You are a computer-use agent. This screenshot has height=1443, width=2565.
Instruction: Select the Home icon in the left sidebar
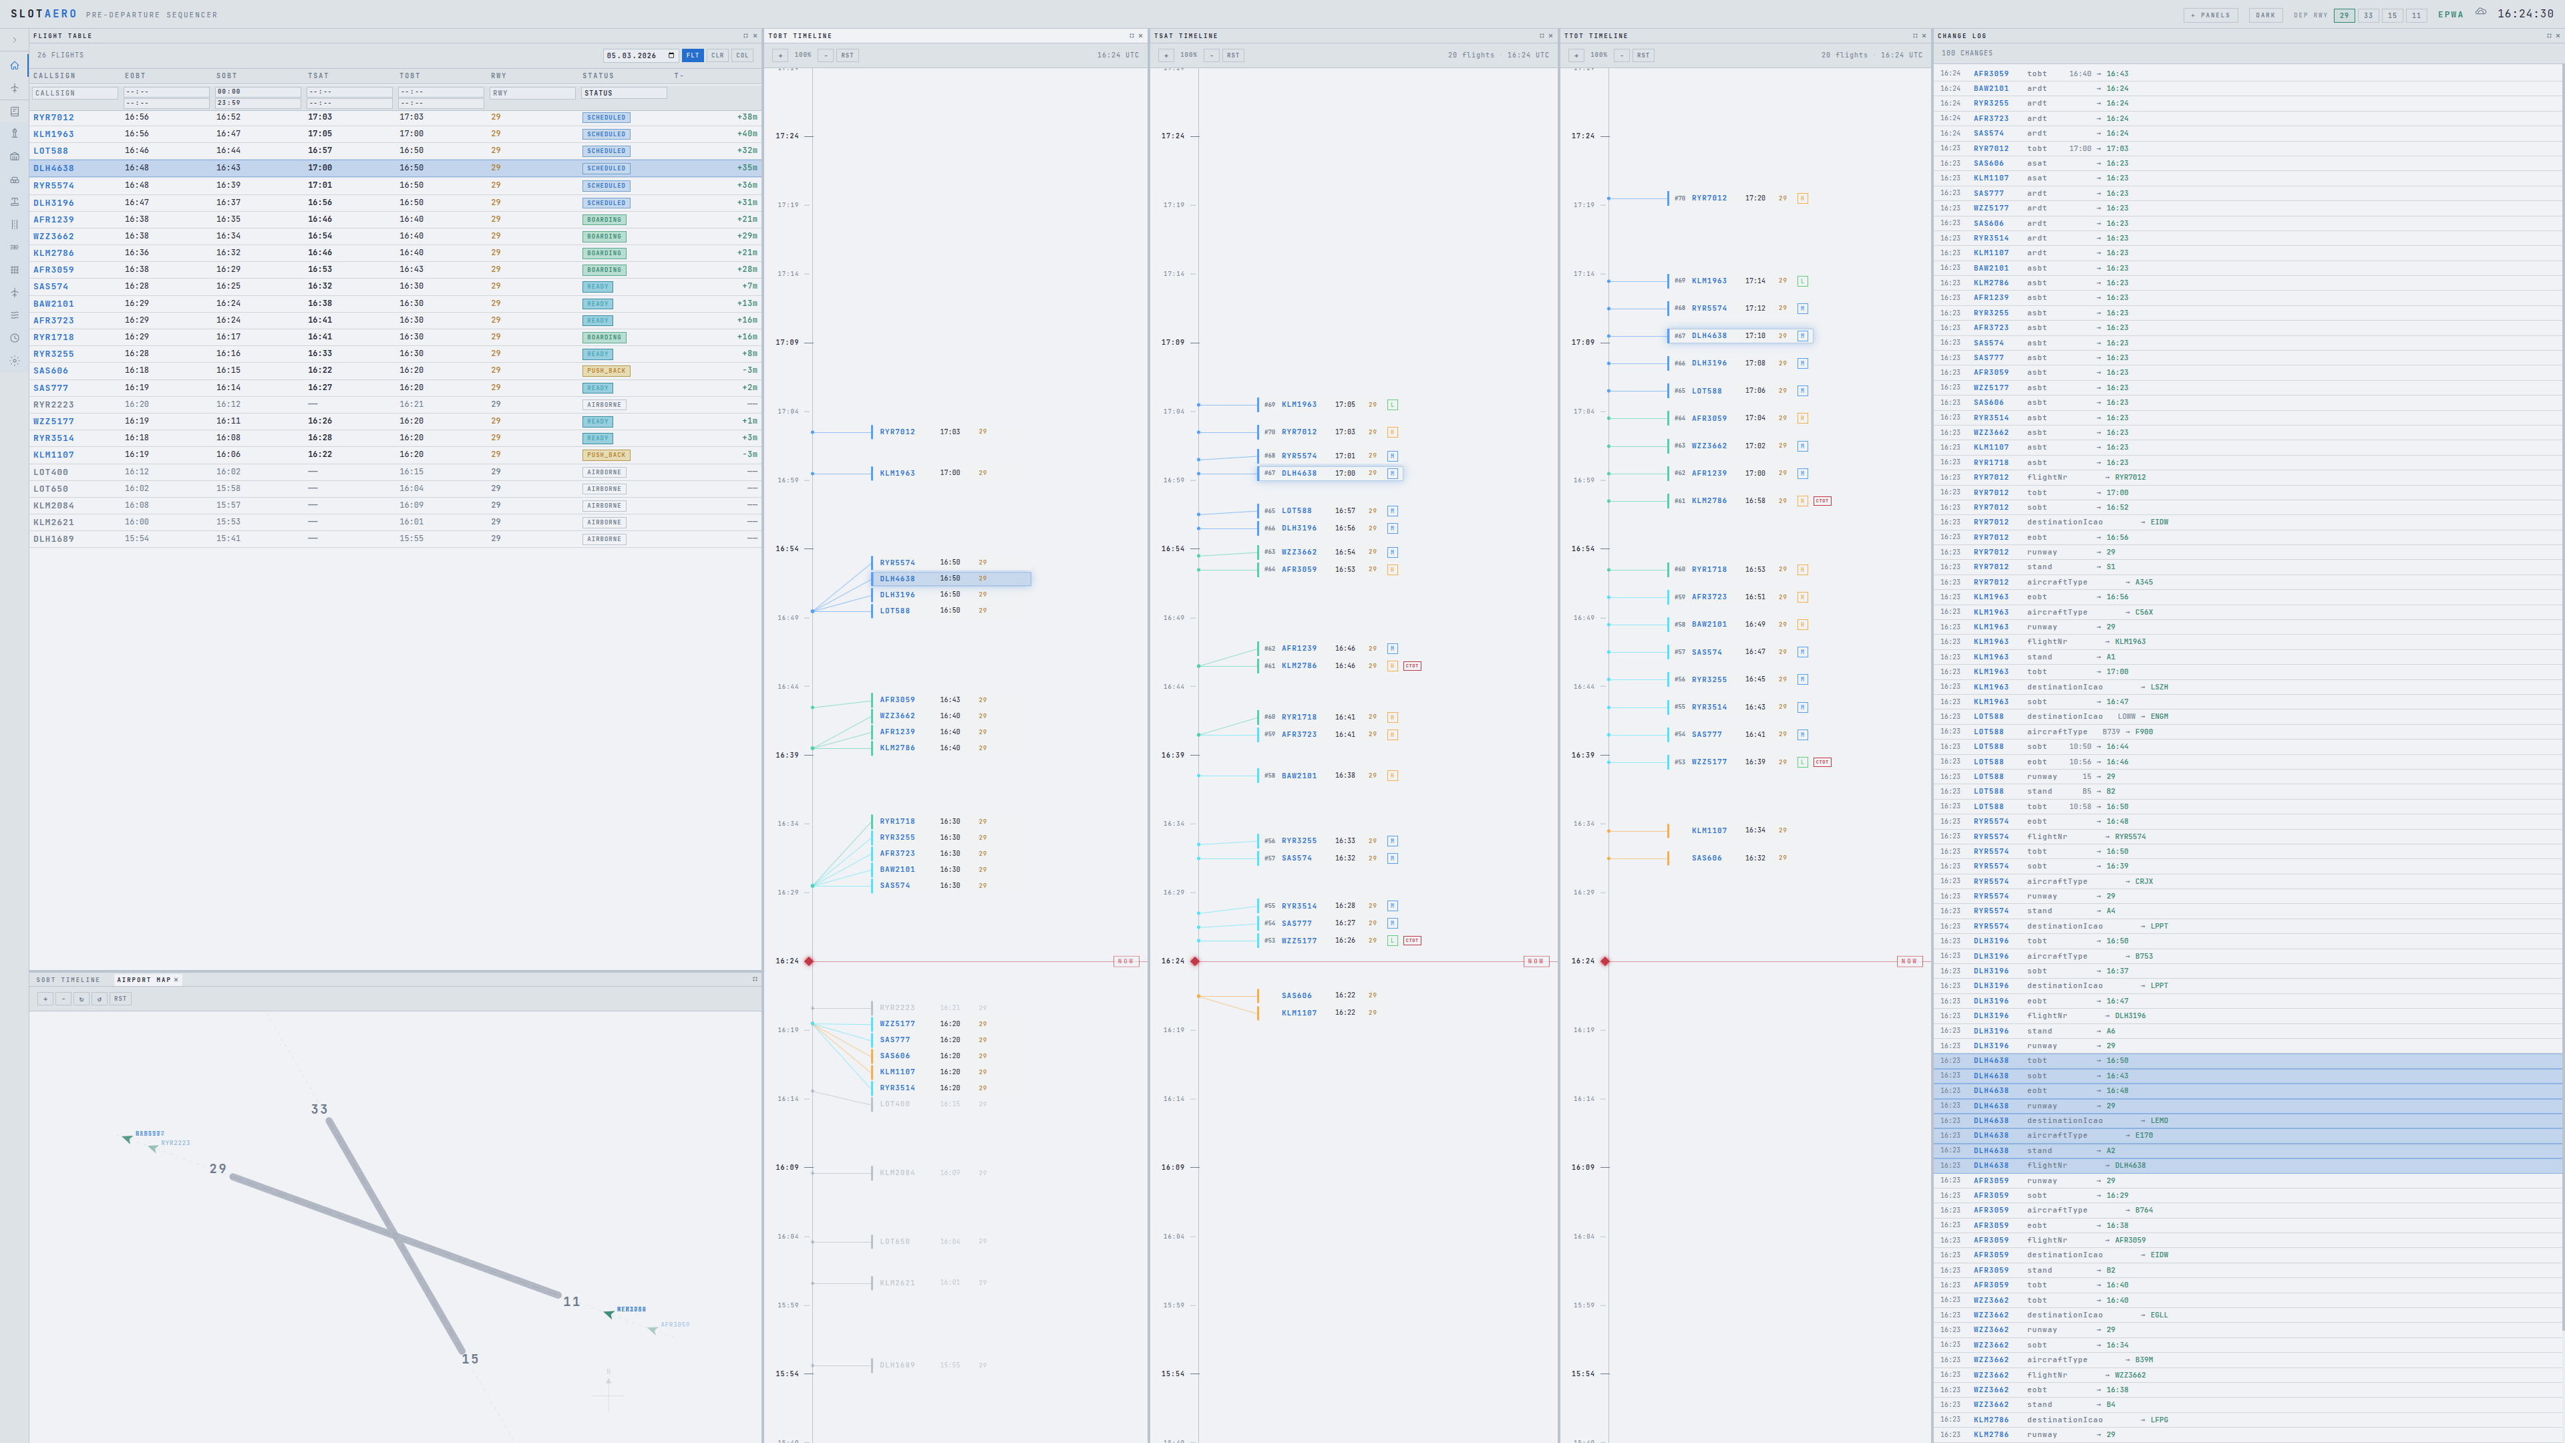(14, 65)
